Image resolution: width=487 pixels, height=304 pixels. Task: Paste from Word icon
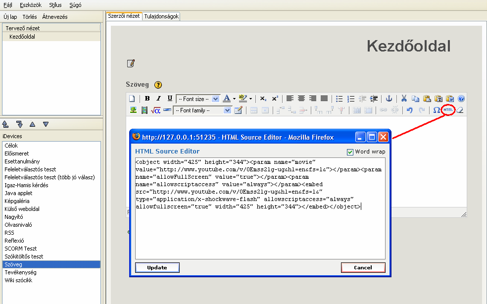point(450,99)
